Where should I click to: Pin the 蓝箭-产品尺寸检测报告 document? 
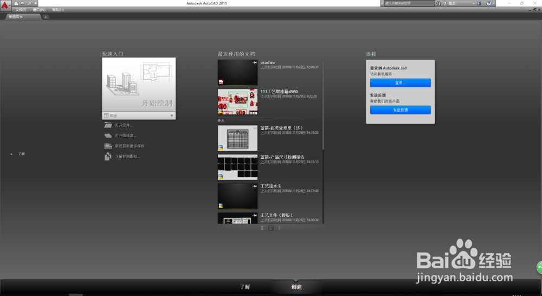pyautogui.click(x=255, y=157)
